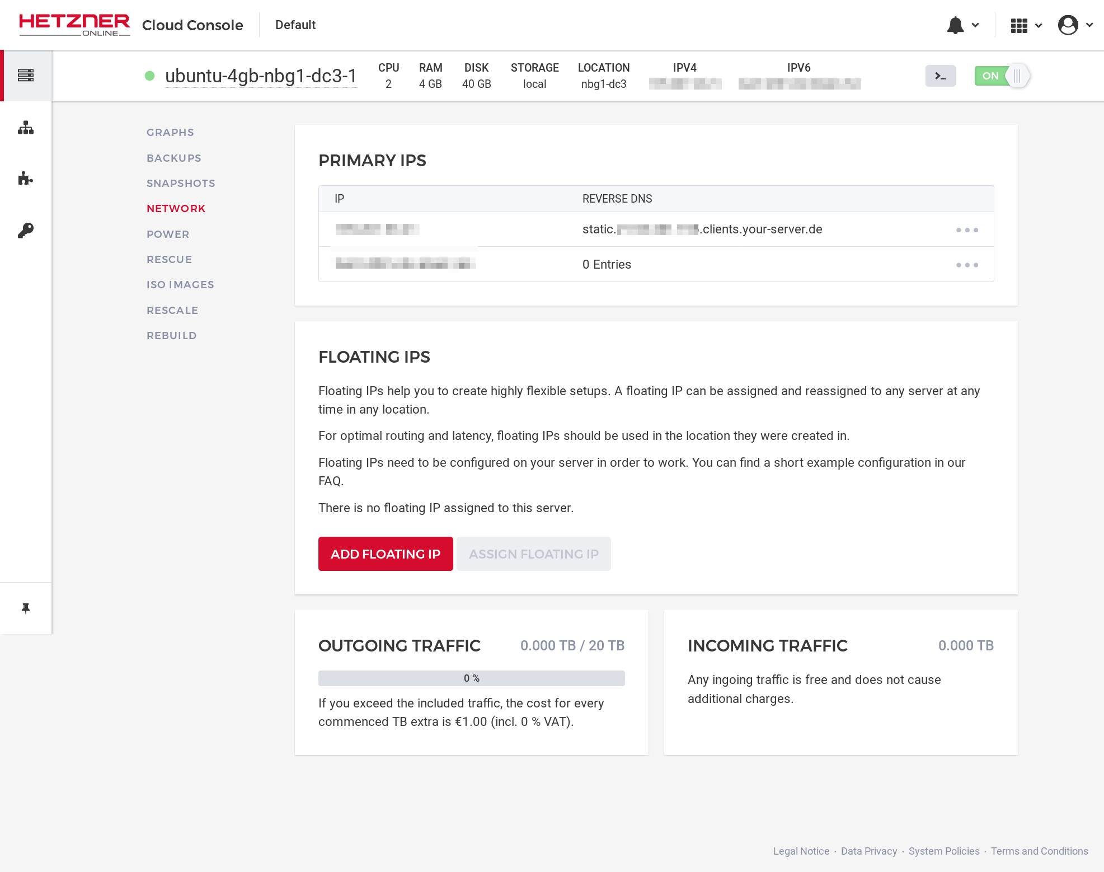Image resolution: width=1104 pixels, height=872 pixels.
Task: Open the user account avatar icon
Action: [x=1069, y=25]
